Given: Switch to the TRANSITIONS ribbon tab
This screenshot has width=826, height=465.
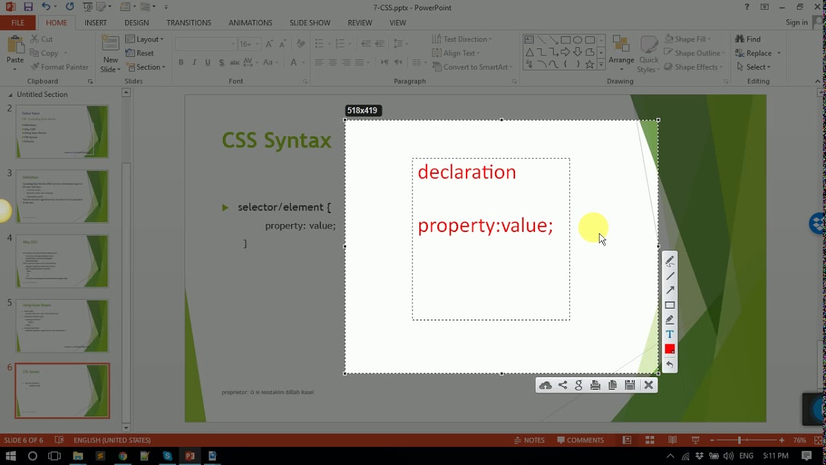Looking at the screenshot, I should 189,23.
